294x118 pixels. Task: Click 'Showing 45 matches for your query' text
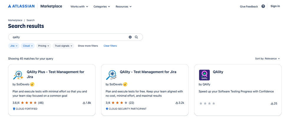[x=31, y=59]
